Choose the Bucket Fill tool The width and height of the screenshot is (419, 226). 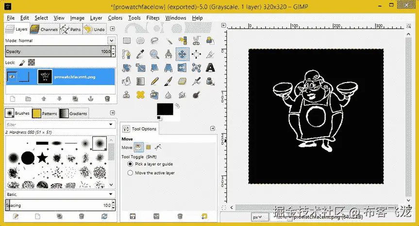126,81
